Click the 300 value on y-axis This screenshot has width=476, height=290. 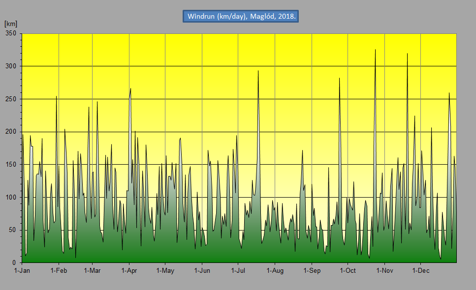tap(11, 66)
